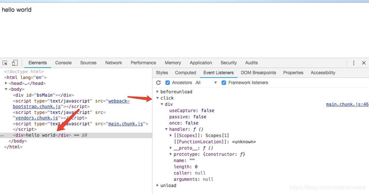Image resolution: width=369 pixels, height=194 pixels.
Task: Uncheck the Ancestors checkbox
Action: click(168, 83)
